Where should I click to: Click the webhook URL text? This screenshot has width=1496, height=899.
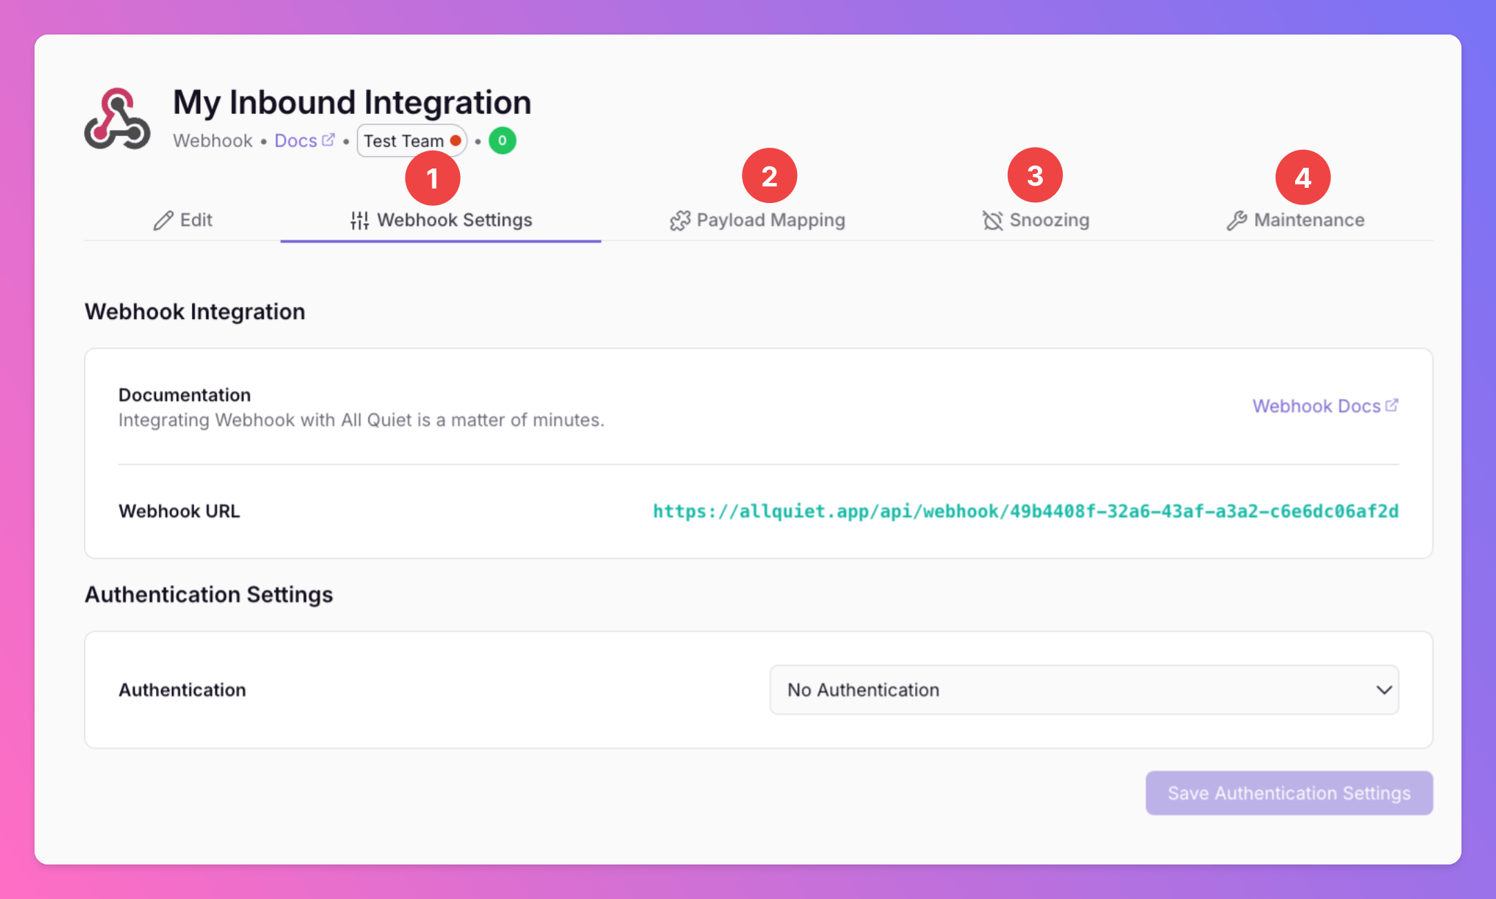[x=1026, y=512]
